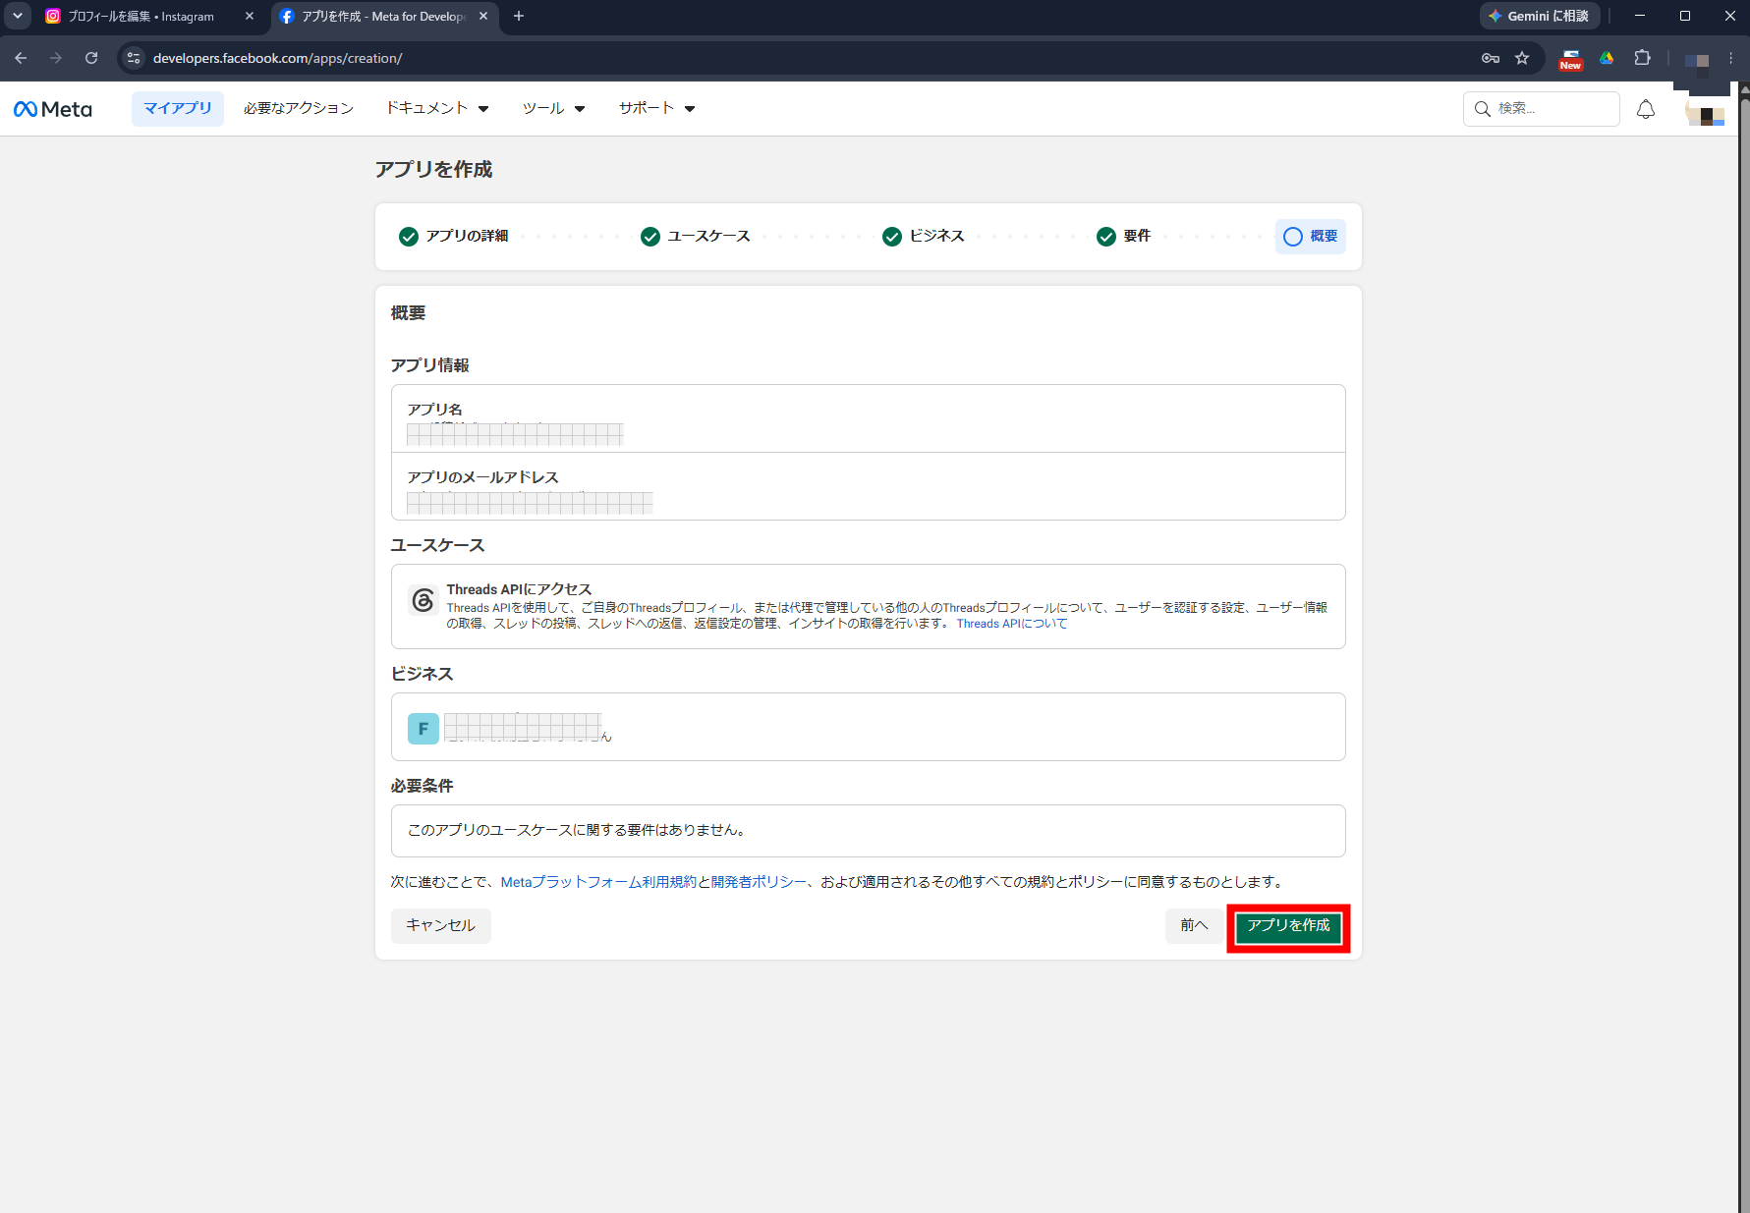Bookmark this page with star icon

1522,58
